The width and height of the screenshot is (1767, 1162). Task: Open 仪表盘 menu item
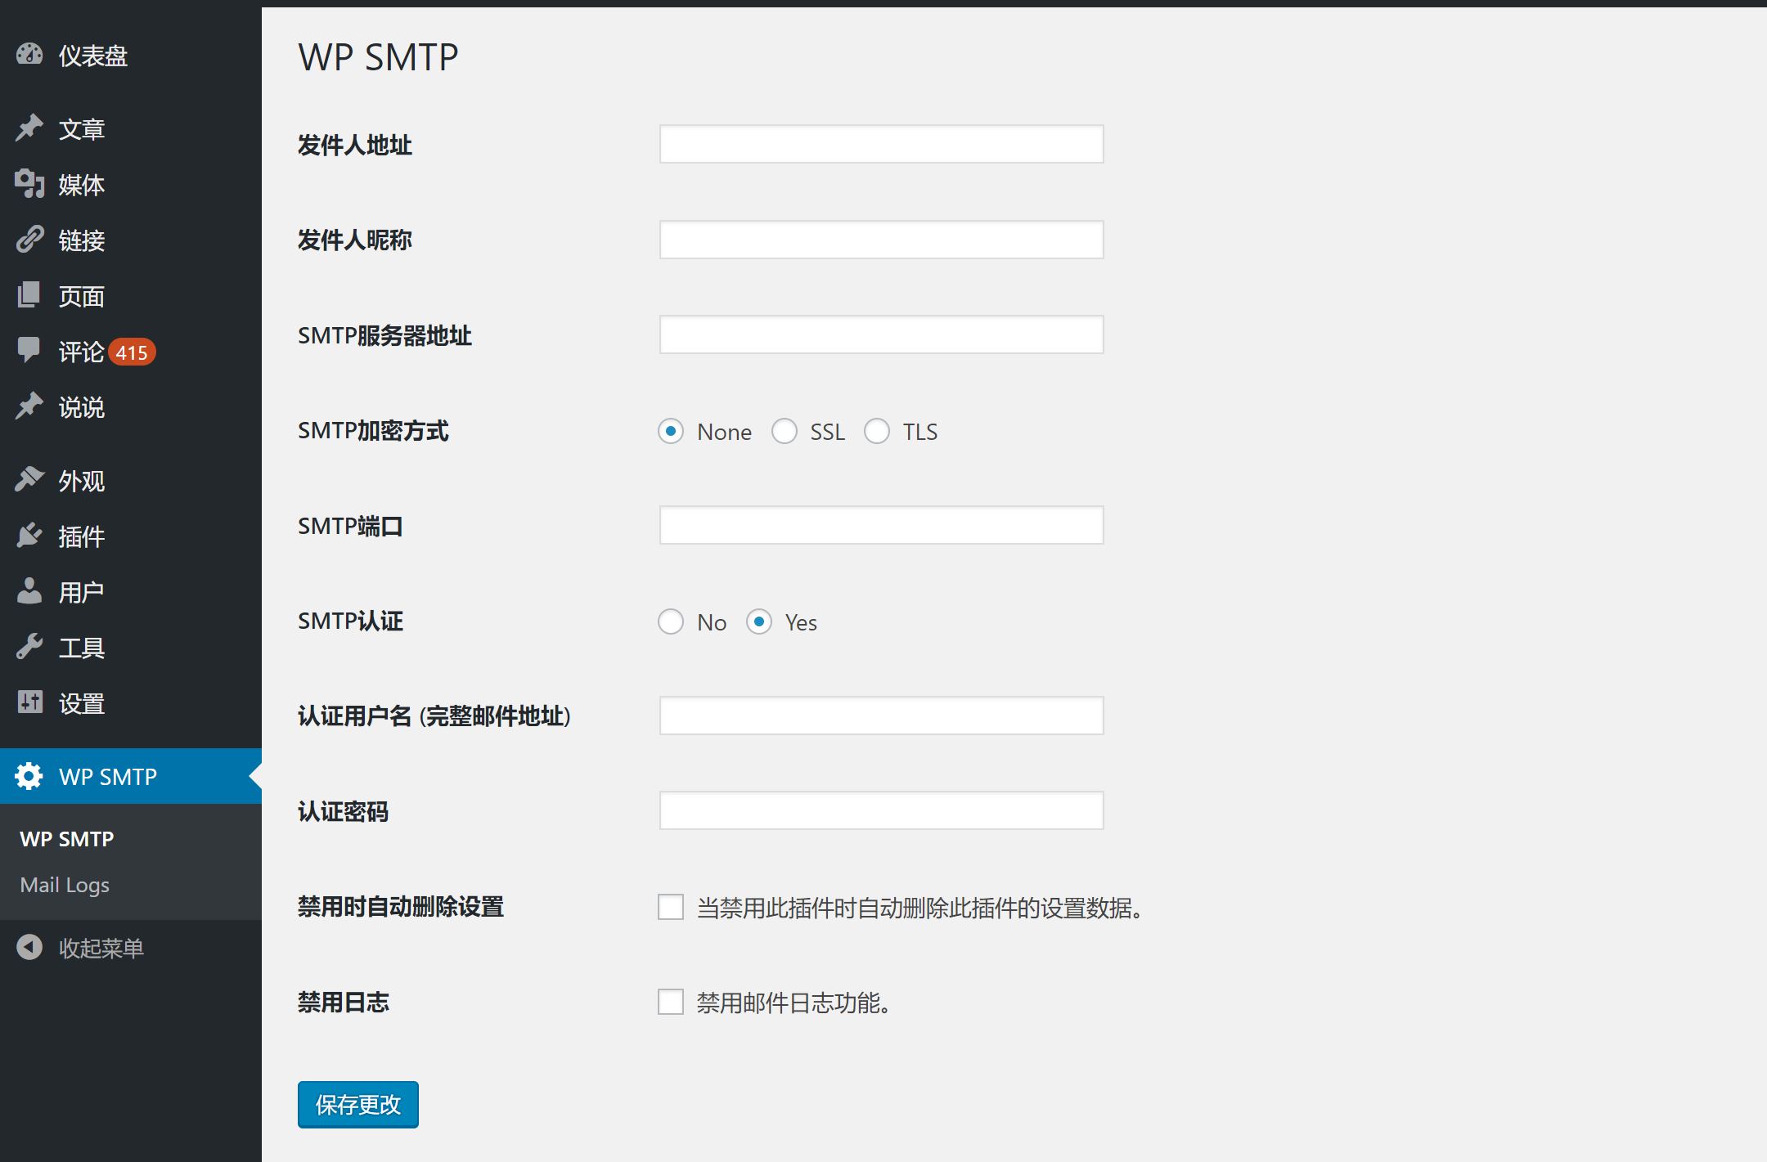point(131,56)
